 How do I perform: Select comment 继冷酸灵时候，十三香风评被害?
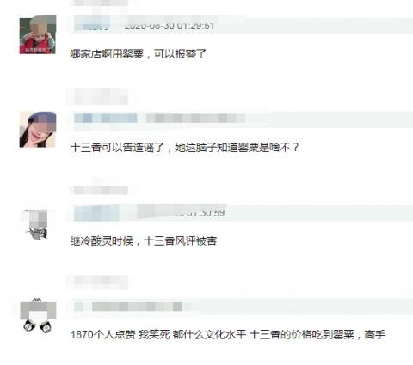point(144,241)
